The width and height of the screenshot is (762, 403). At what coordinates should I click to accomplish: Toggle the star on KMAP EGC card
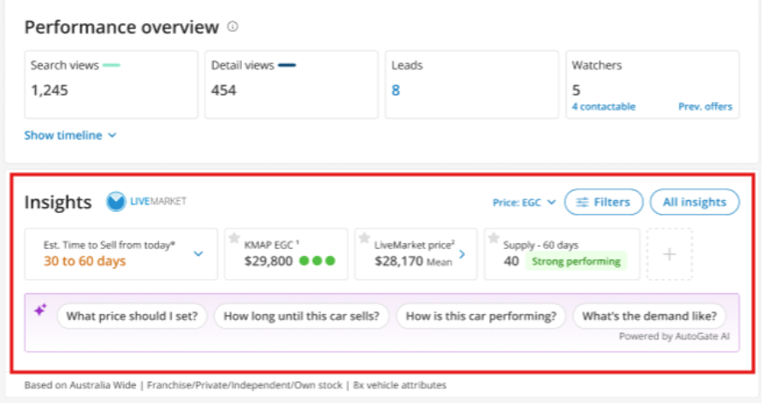[234, 239]
